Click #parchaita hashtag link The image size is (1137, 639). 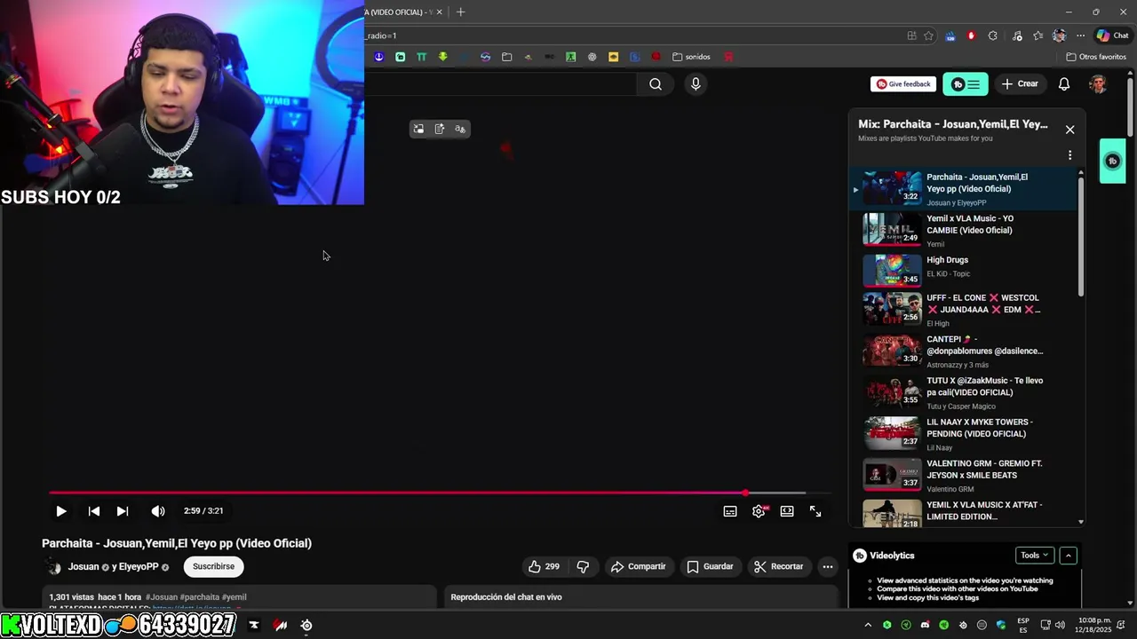(x=200, y=597)
